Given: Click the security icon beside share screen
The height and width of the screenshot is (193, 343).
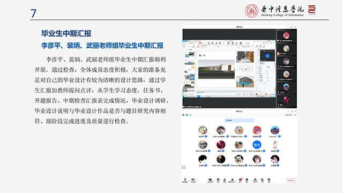Looking at the screenshot, I should click(218, 180).
